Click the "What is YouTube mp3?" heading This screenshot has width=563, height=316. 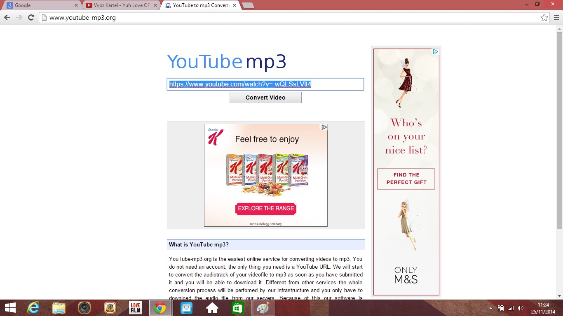199,244
